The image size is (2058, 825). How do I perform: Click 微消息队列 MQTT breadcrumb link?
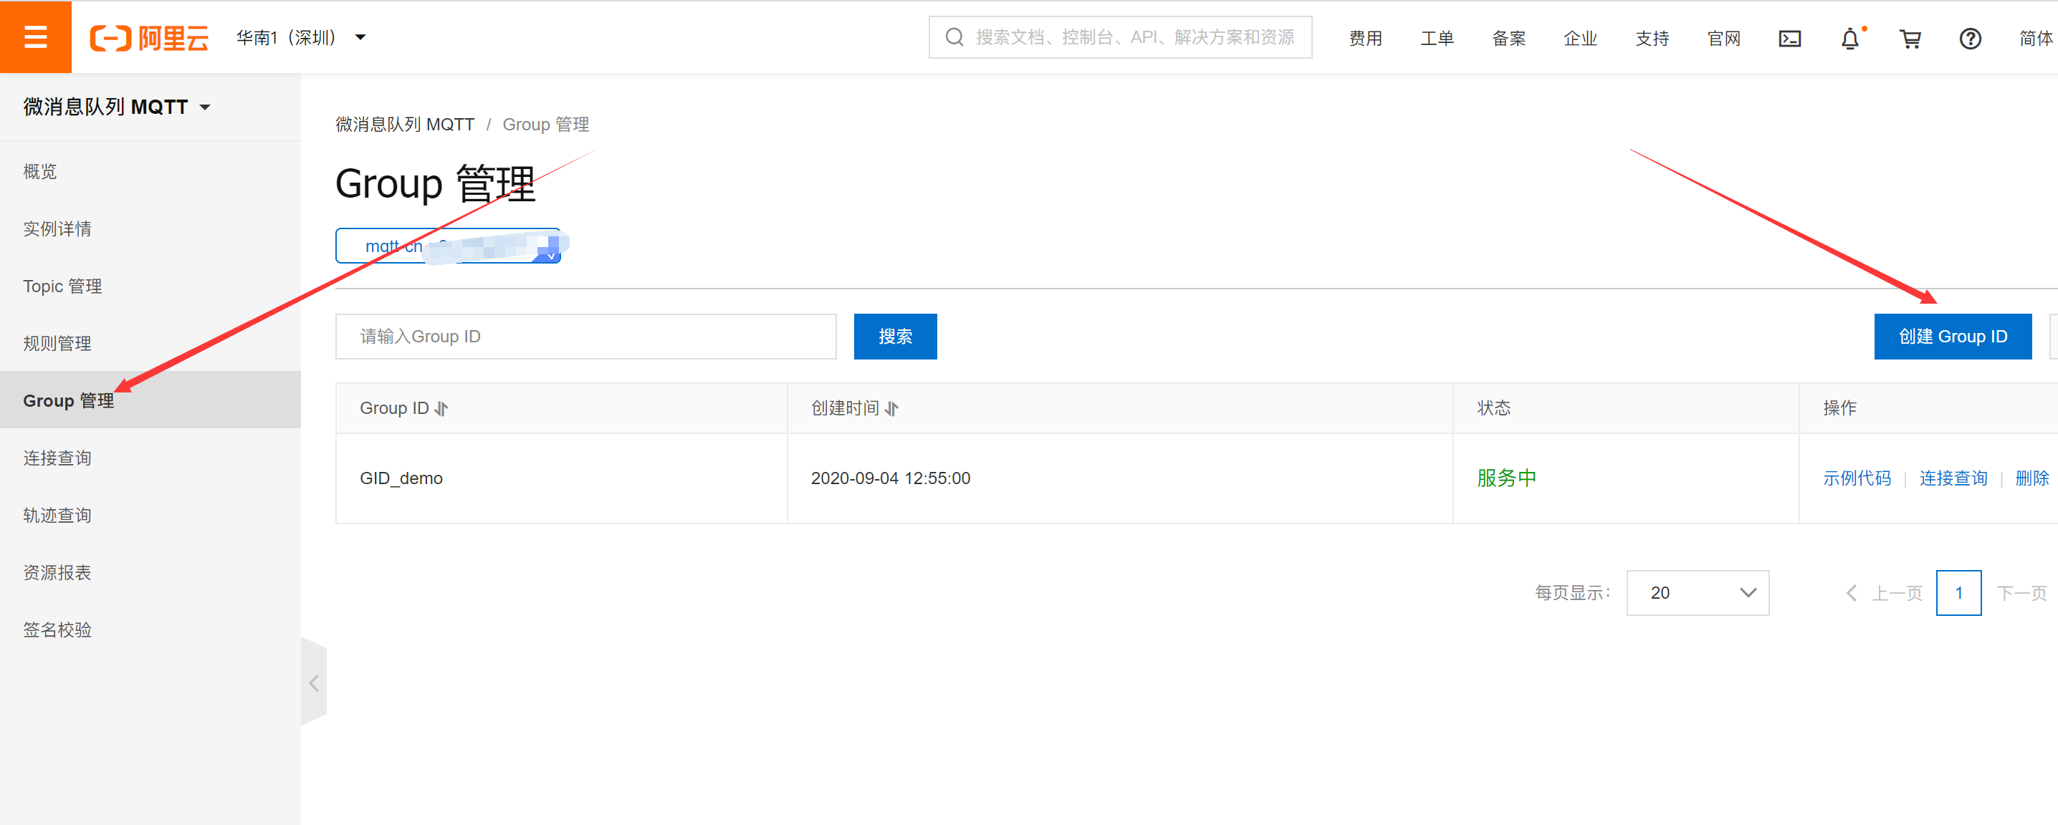coord(404,125)
